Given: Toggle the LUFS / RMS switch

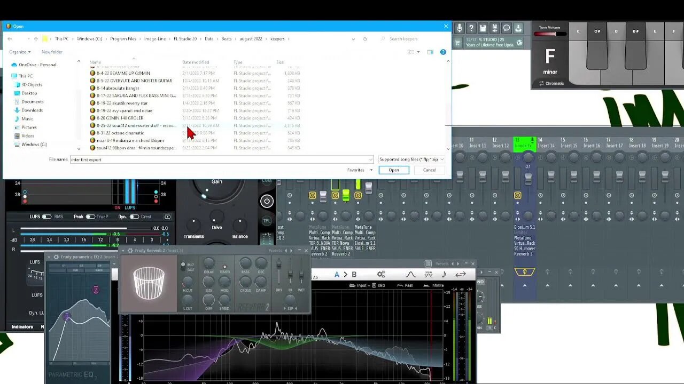Looking at the screenshot, I should click(x=47, y=217).
